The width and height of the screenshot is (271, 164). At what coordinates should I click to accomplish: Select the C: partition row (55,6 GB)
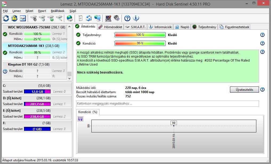coord(37,89)
